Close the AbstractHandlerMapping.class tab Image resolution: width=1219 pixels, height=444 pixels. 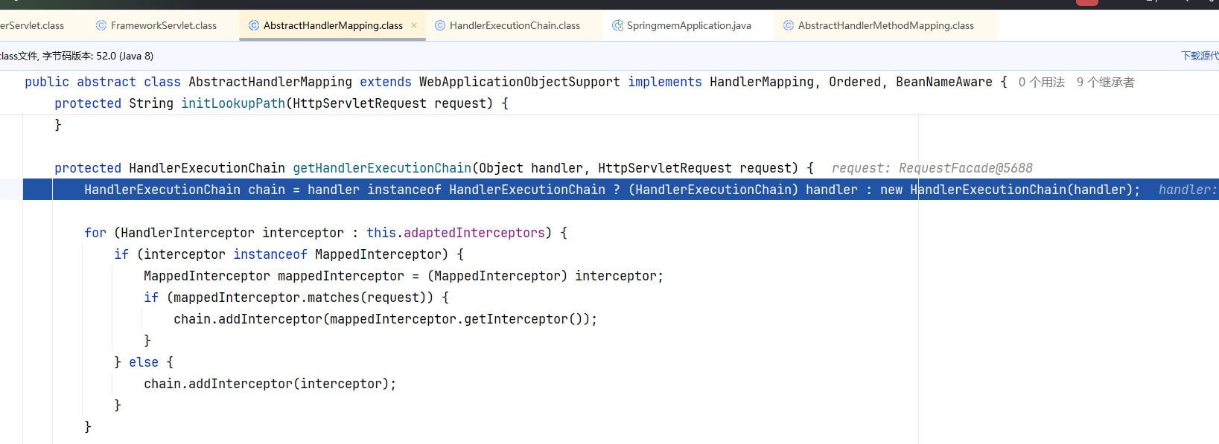pos(414,25)
